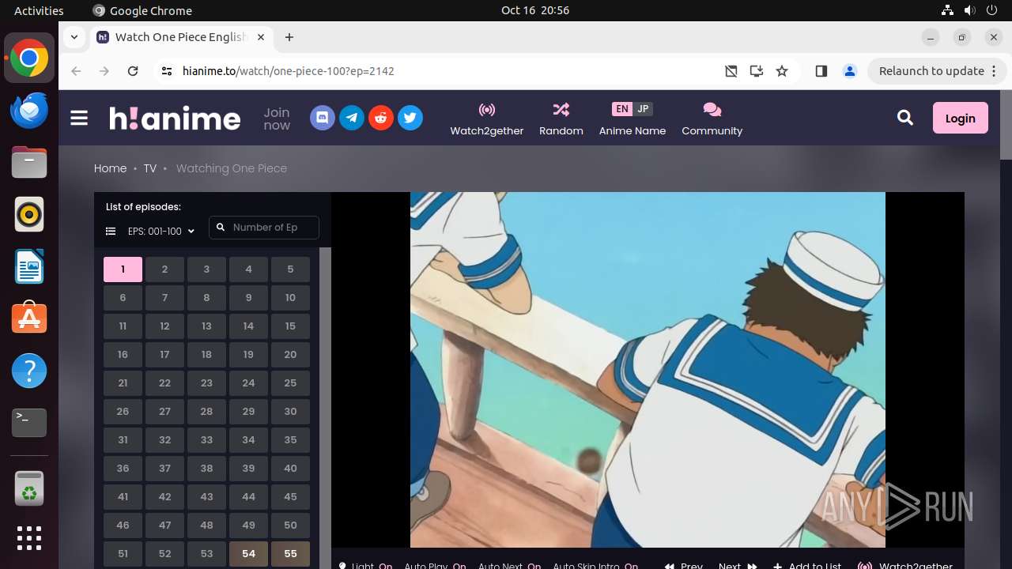This screenshot has width=1012, height=569.
Task: Toggle the episode list view icon
Action: pos(111,232)
